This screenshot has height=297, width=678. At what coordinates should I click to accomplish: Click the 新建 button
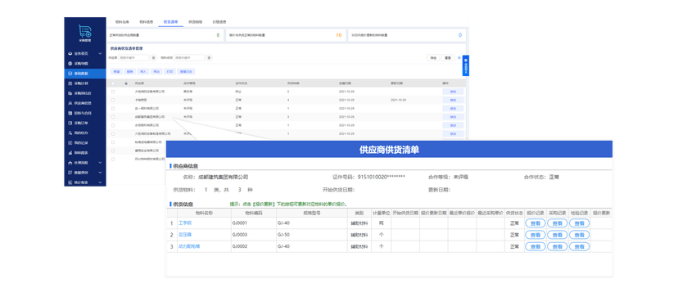tap(116, 71)
